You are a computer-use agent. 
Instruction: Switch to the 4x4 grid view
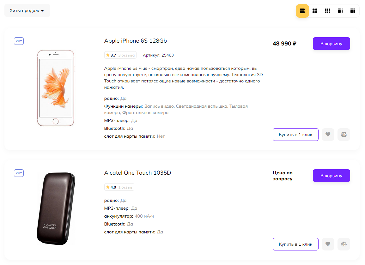pyautogui.click(x=340, y=11)
